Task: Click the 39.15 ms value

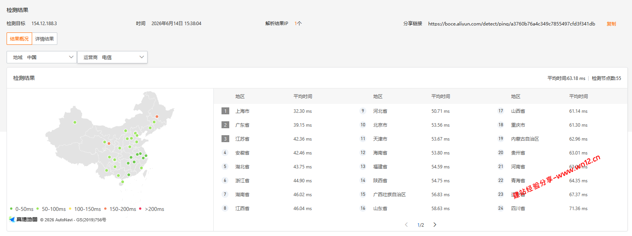Action: pos(302,125)
